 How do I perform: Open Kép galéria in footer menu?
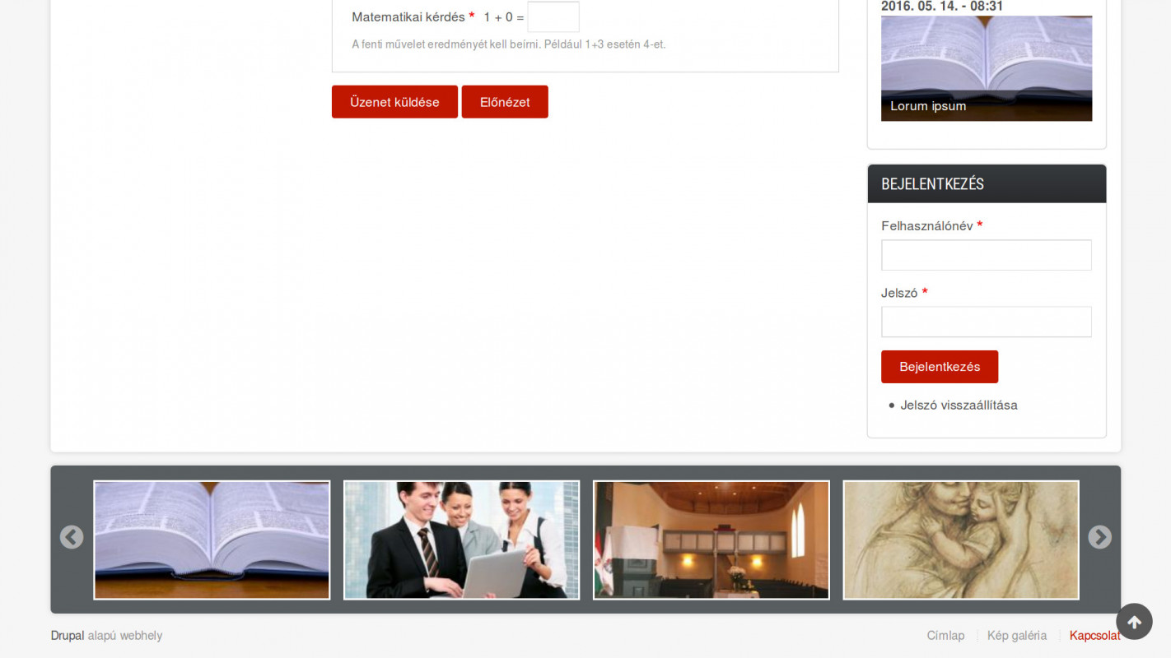click(x=1017, y=636)
